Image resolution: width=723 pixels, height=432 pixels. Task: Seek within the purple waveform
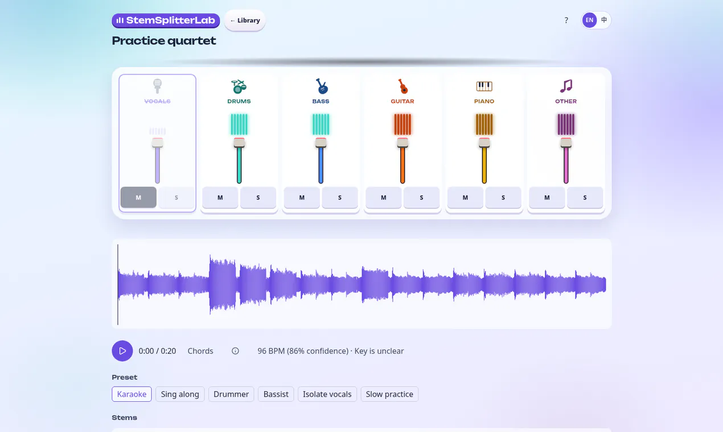(x=362, y=284)
